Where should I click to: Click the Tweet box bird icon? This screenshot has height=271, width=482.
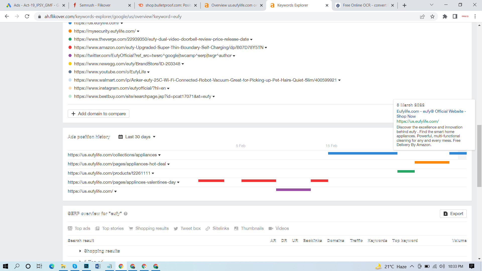[176, 228]
